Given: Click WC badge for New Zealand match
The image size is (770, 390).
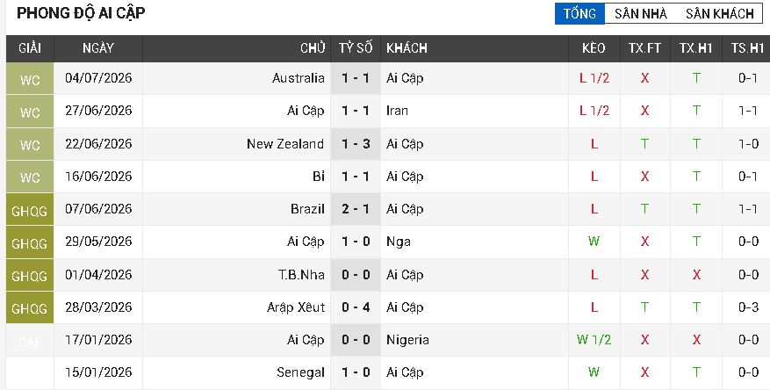Looking at the screenshot, I should 30,144.
